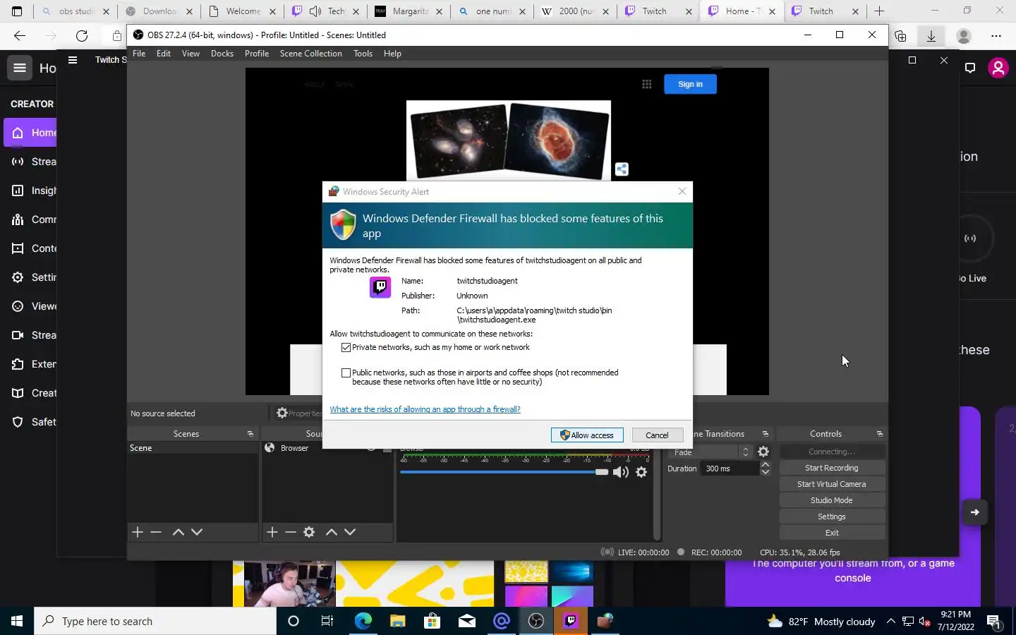Click Studio Mode button

(832, 500)
